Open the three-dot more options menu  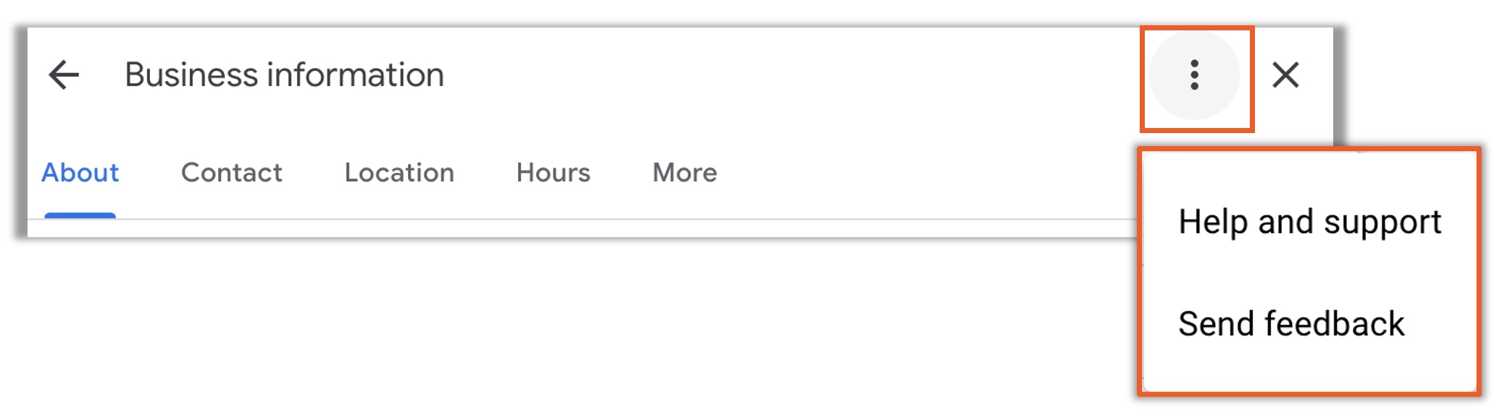1194,75
